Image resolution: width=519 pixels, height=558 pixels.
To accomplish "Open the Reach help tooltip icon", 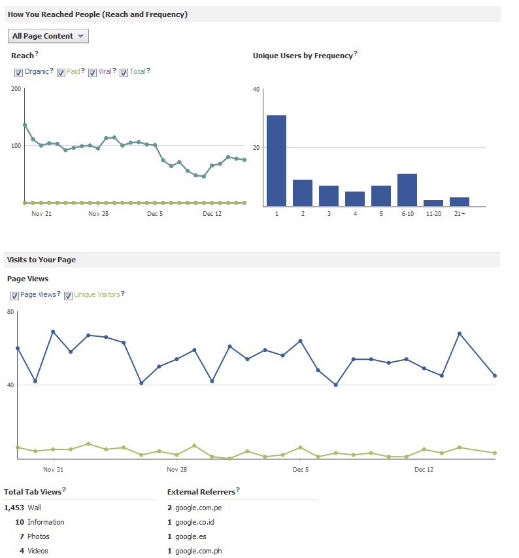I will point(36,54).
